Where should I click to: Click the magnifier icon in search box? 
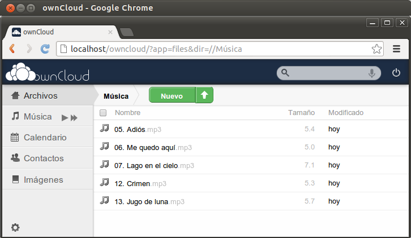point(285,73)
